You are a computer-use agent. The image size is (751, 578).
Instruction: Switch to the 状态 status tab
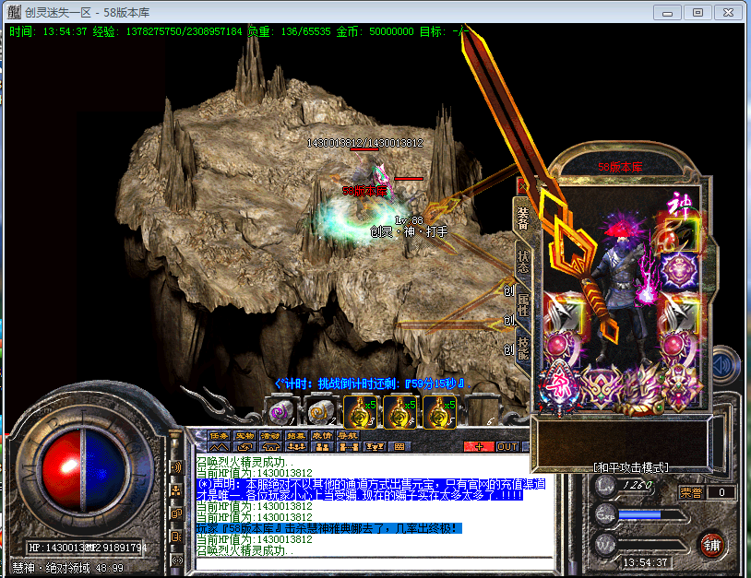522,261
